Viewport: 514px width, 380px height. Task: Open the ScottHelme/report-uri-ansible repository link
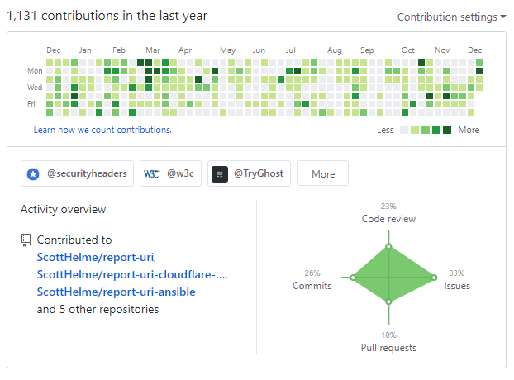[x=117, y=292]
